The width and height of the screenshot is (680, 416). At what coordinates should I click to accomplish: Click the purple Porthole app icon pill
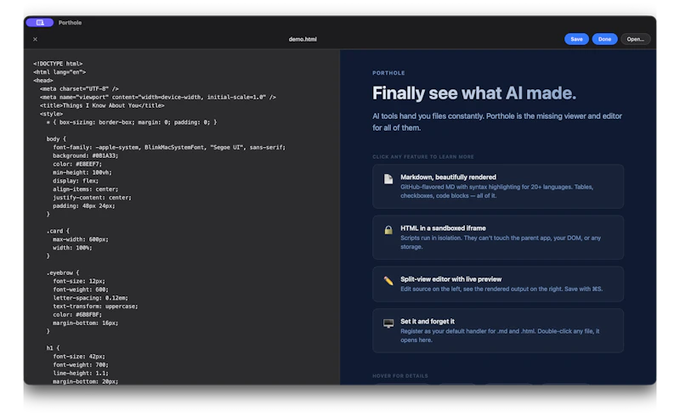[39, 23]
